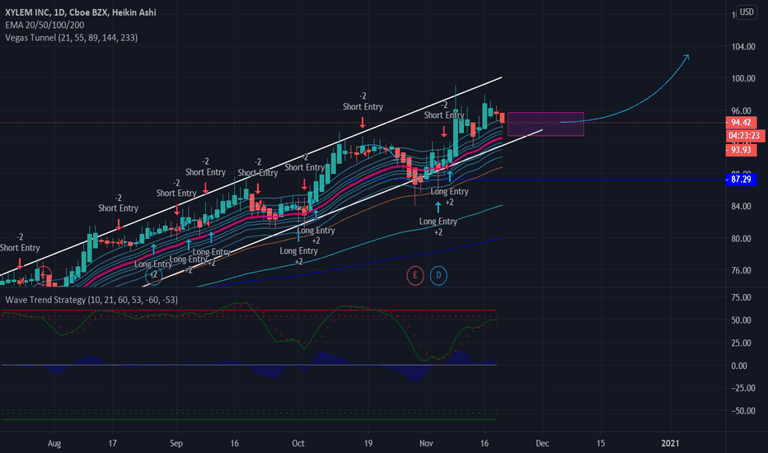Click the 19 date label after Oct
Screen dimensions: 768x453
click(x=368, y=443)
